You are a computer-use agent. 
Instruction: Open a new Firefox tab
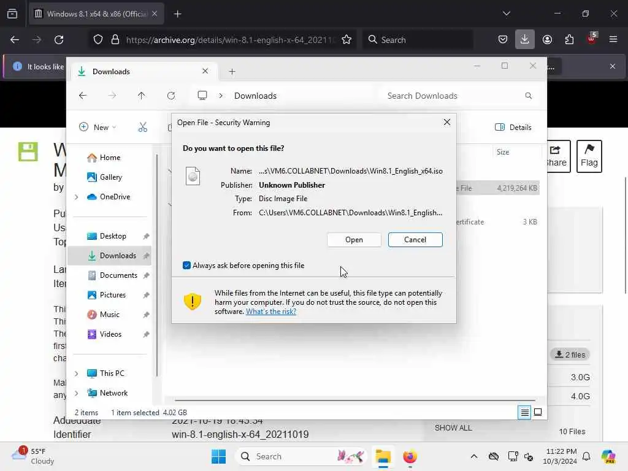[177, 14]
